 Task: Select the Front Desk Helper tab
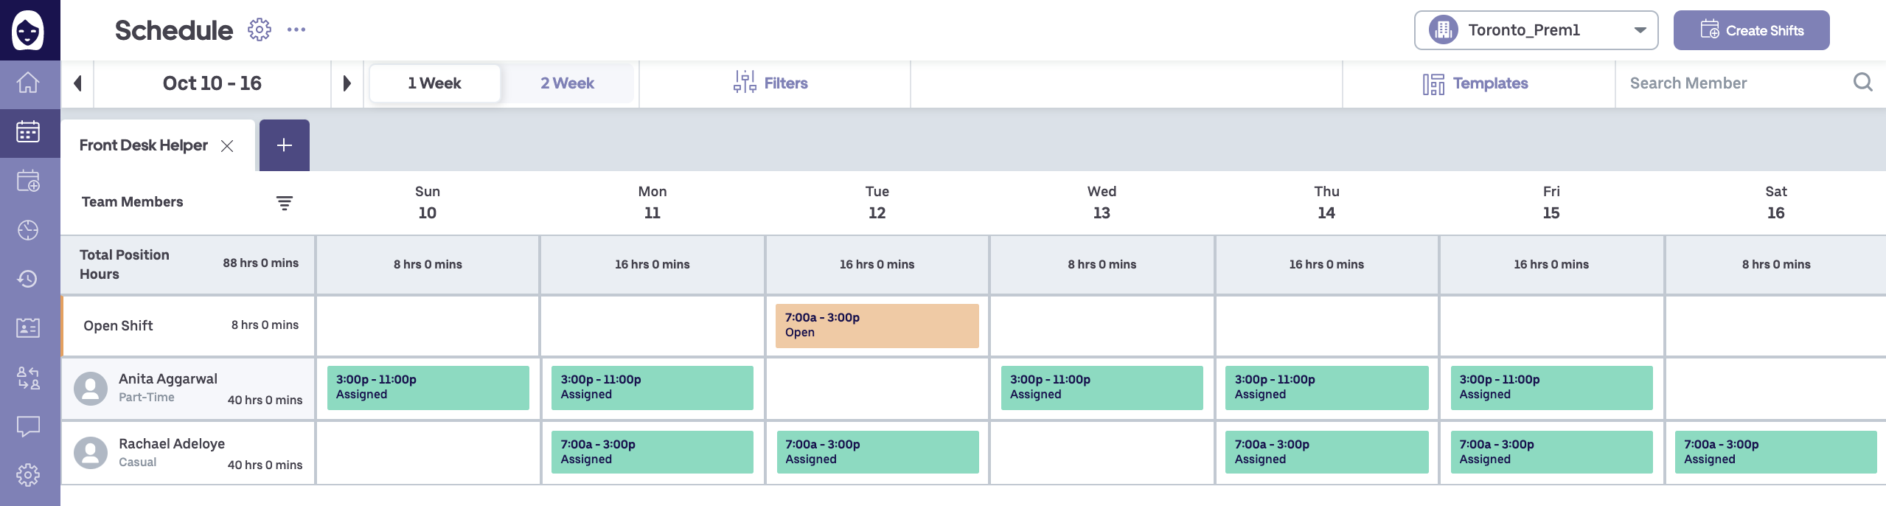tap(143, 145)
